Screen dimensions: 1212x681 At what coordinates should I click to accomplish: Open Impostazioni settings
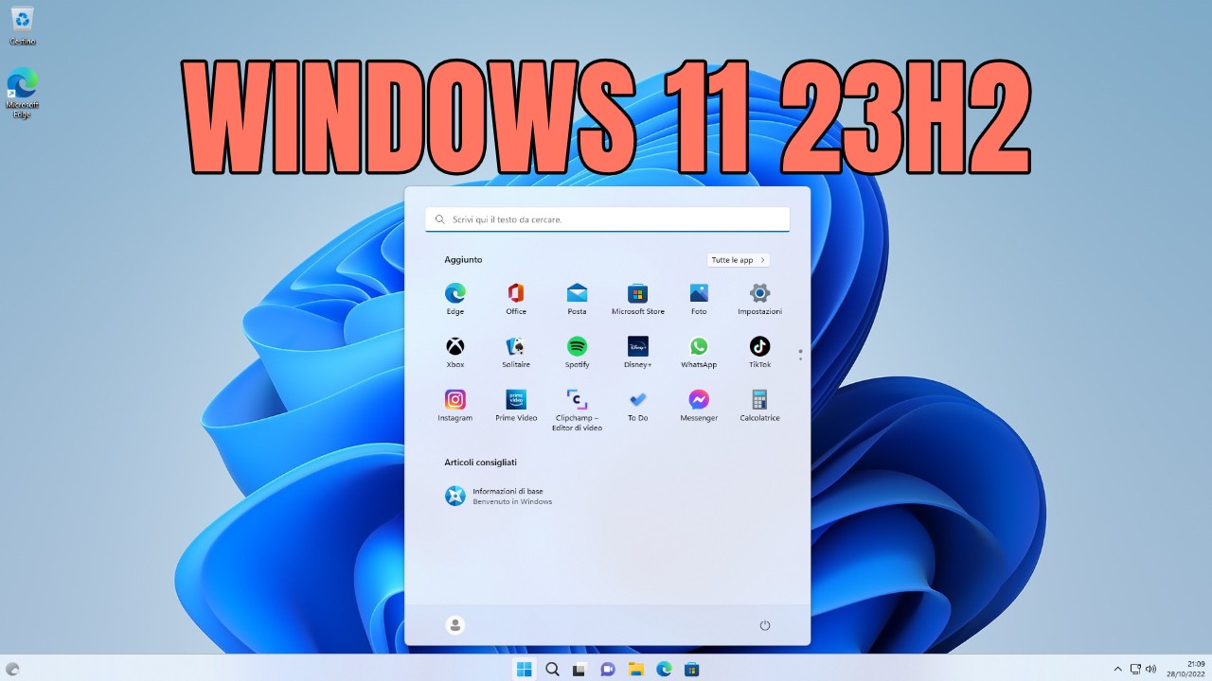[759, 298]
